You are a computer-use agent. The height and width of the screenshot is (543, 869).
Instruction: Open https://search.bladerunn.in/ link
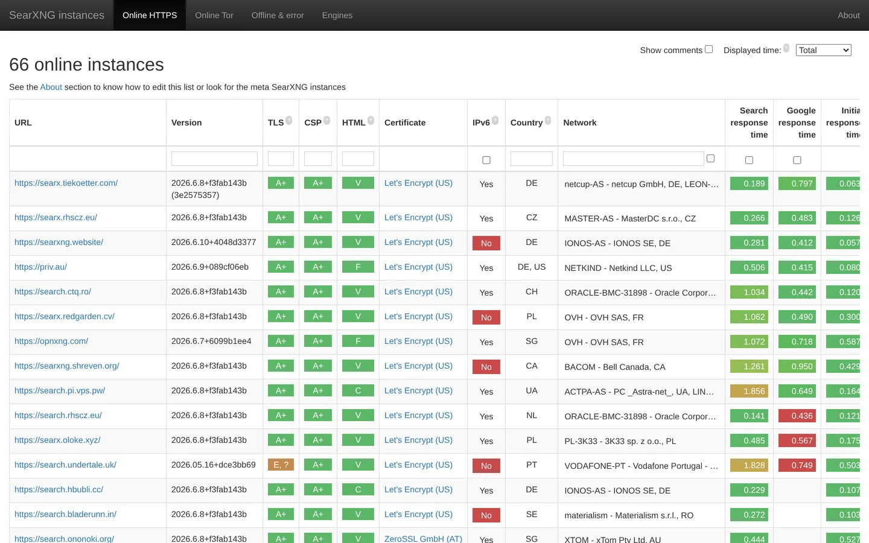[66, 514]
